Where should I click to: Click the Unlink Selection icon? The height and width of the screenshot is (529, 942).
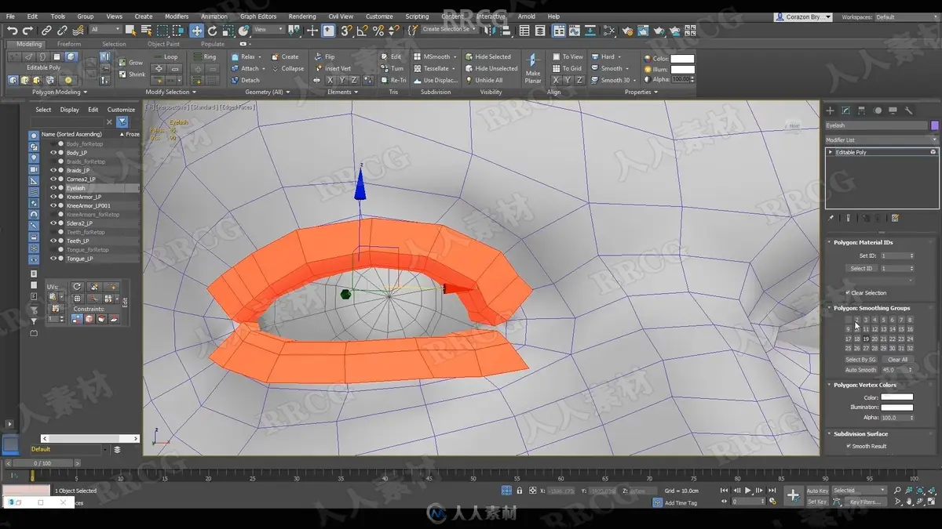pyautogui.click(x=61, y=31)
